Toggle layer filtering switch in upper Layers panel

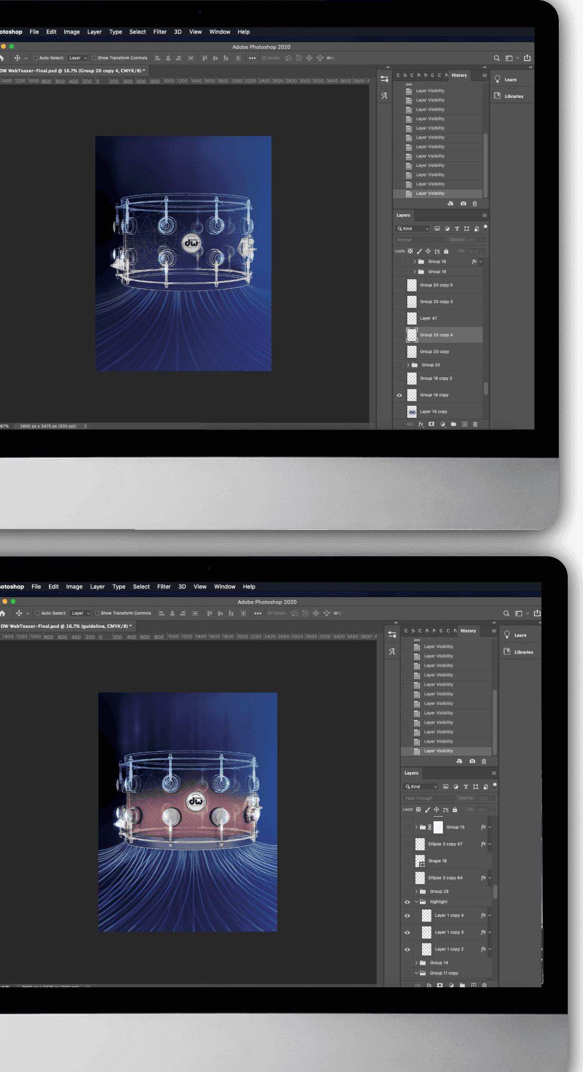pos(485,227)
